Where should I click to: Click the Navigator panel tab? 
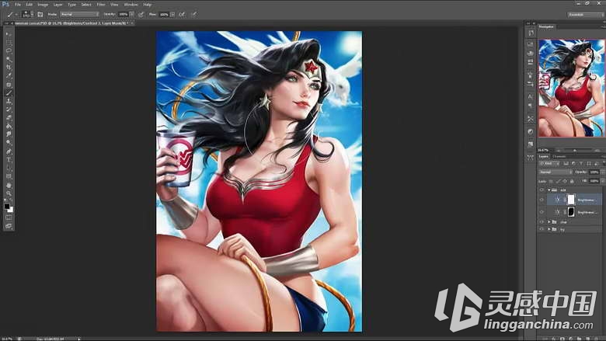point(546,26)
